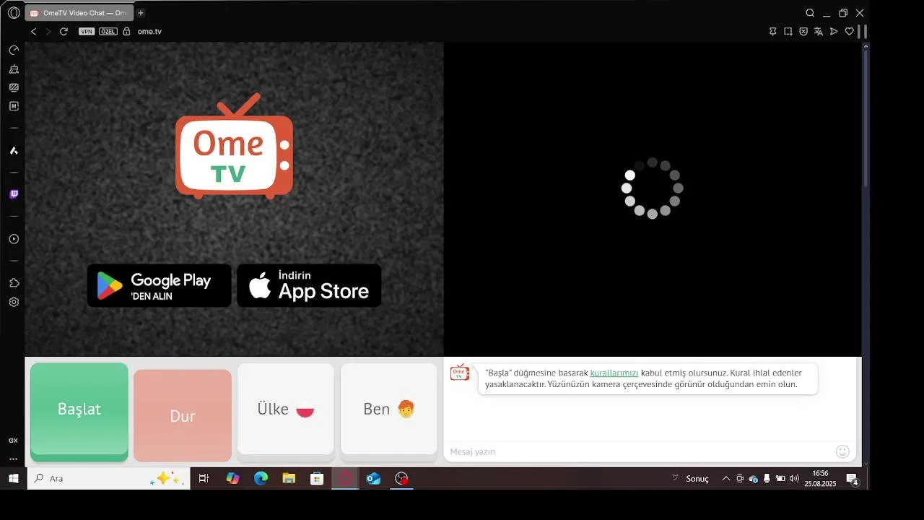The width and height of the screenshot is (924, 520).
Task: Click the Sonuç taskbar widget
Action: click(692, 478)
